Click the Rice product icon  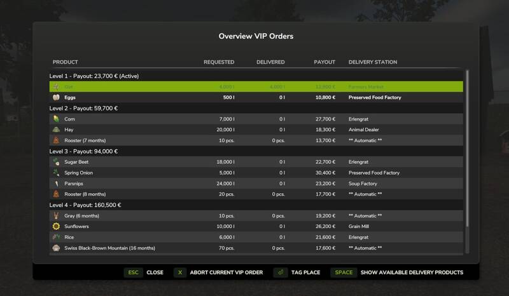click(56, 237)
